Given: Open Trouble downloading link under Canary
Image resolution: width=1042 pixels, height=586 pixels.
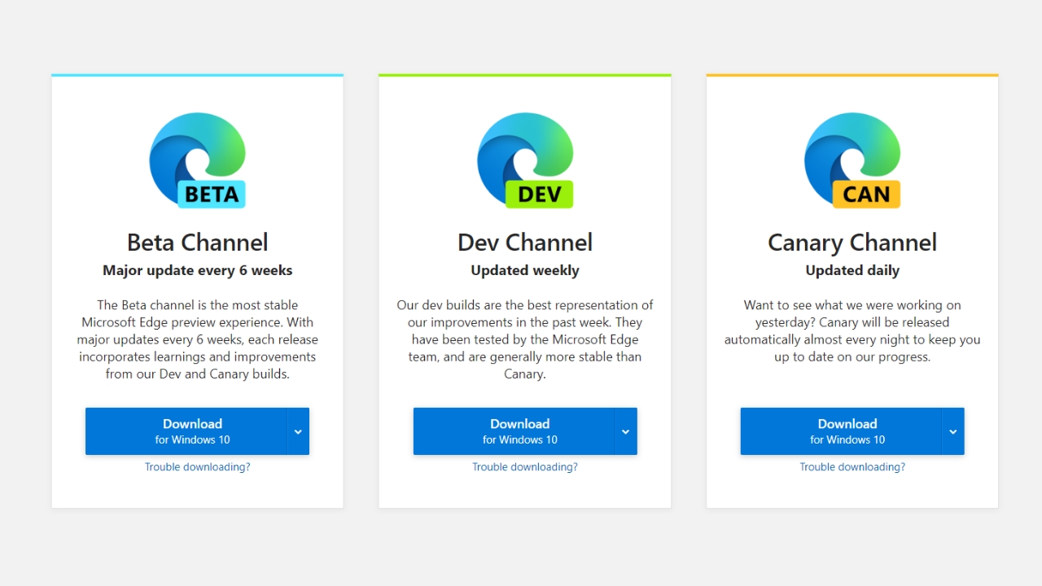Looking at the screenshot, I should (x=852, y=467).
